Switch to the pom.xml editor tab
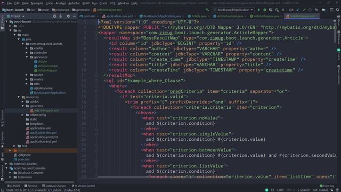The height and width of the screenshot is (192, 341). point(90,16)
